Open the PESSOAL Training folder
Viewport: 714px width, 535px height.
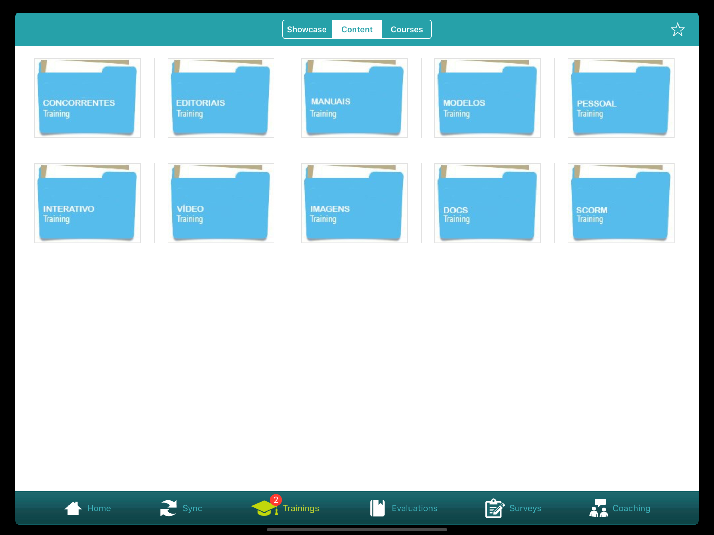click(621, 98)
